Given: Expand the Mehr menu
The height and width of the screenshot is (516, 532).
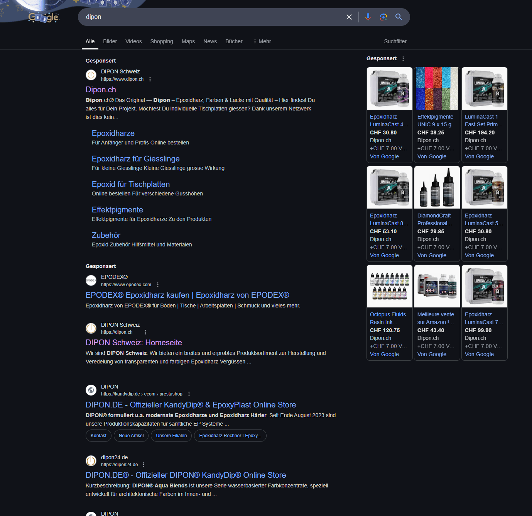Looking at the screenshot, I should click(262, 41).
